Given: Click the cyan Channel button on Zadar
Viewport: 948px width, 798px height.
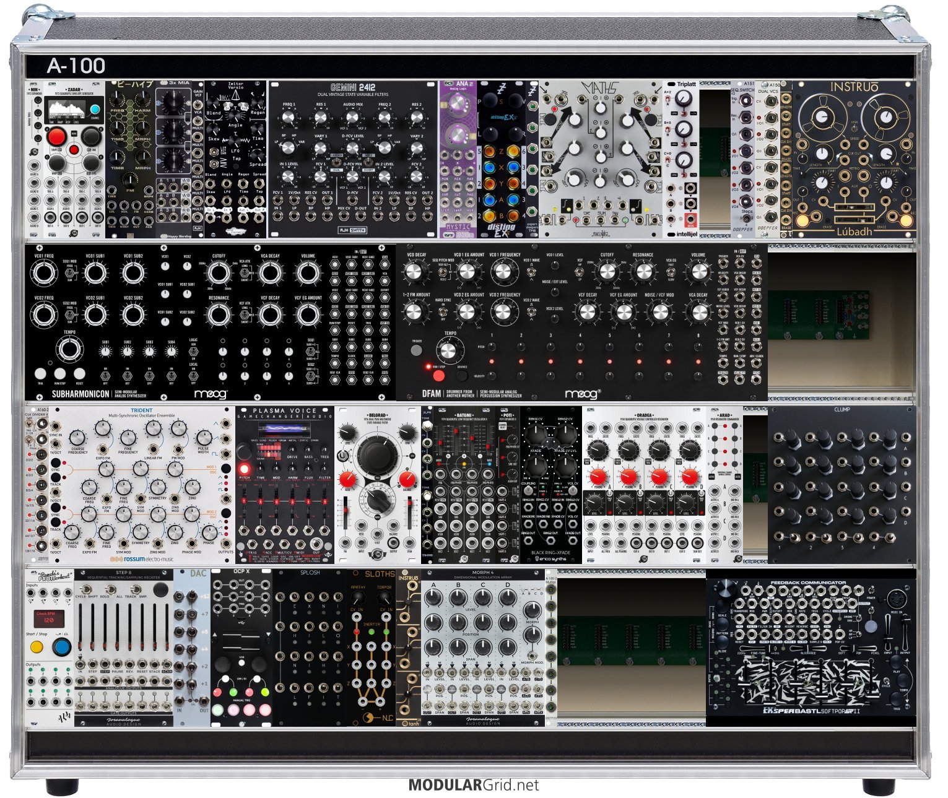Looking at the screenshot, I should [x=95, y=110].
